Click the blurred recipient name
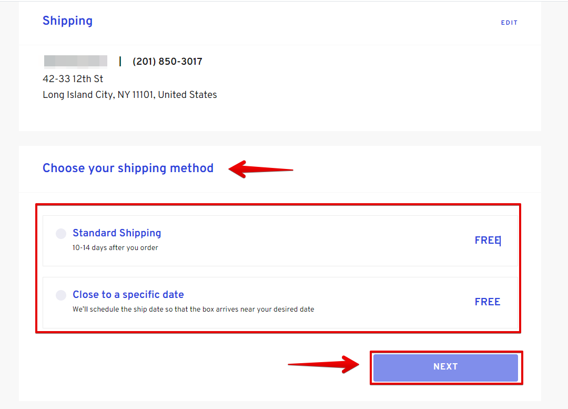Image resolution: width=568 pixels, height=409 pixels. 75,61
